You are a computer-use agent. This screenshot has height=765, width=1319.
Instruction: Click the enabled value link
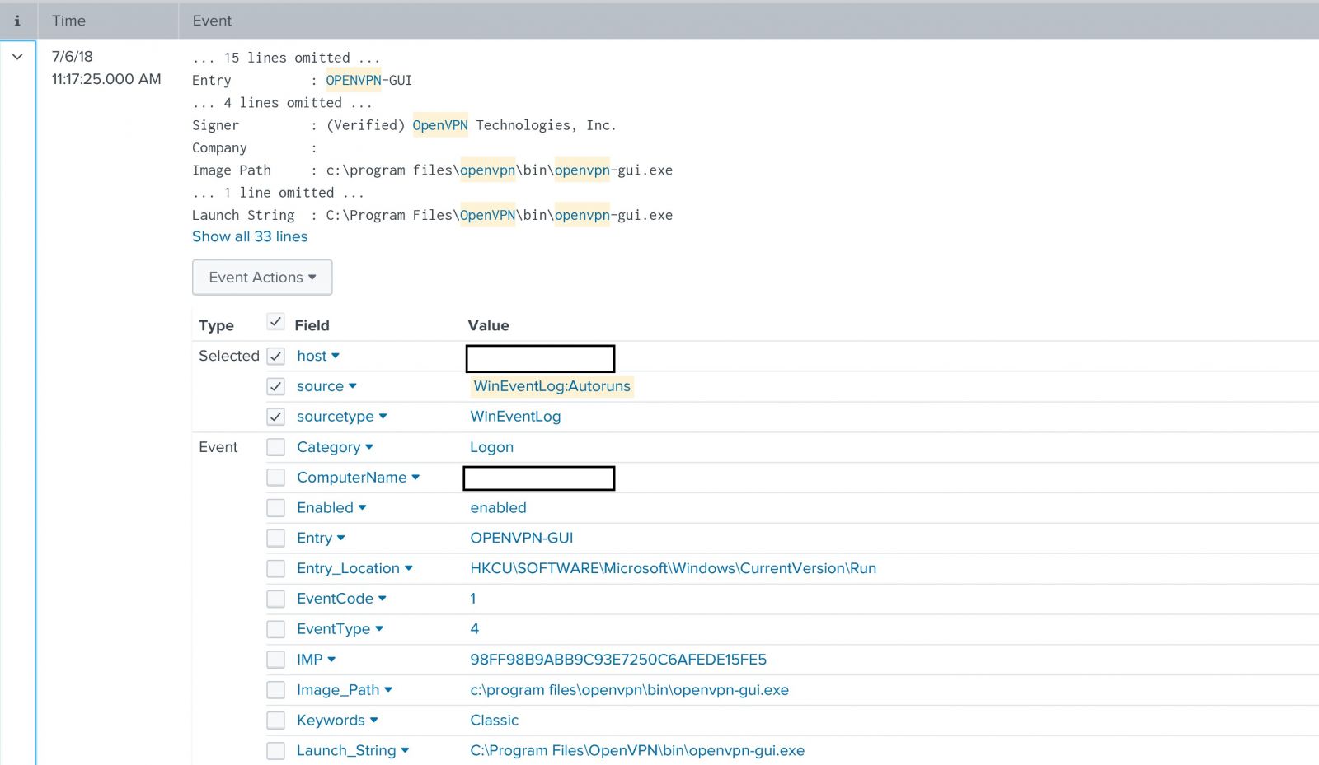(x=498, y=508)
